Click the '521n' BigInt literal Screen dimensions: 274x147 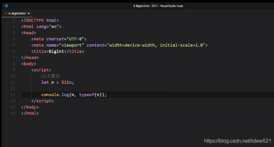coord(66,82)
